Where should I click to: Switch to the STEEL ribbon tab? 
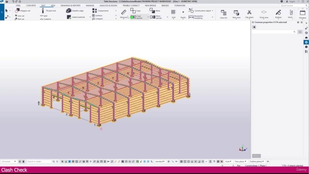(x=18, y=5)
